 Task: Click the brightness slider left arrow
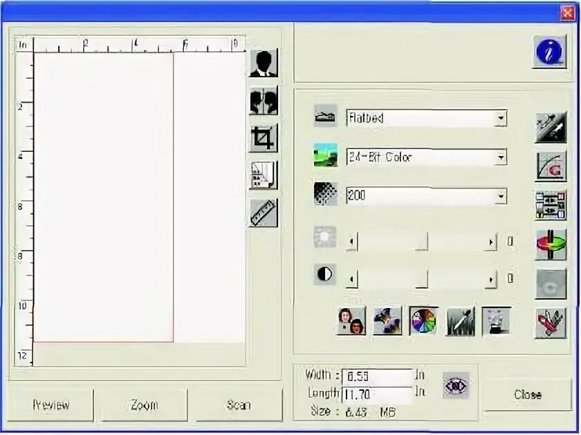(351, 242)
